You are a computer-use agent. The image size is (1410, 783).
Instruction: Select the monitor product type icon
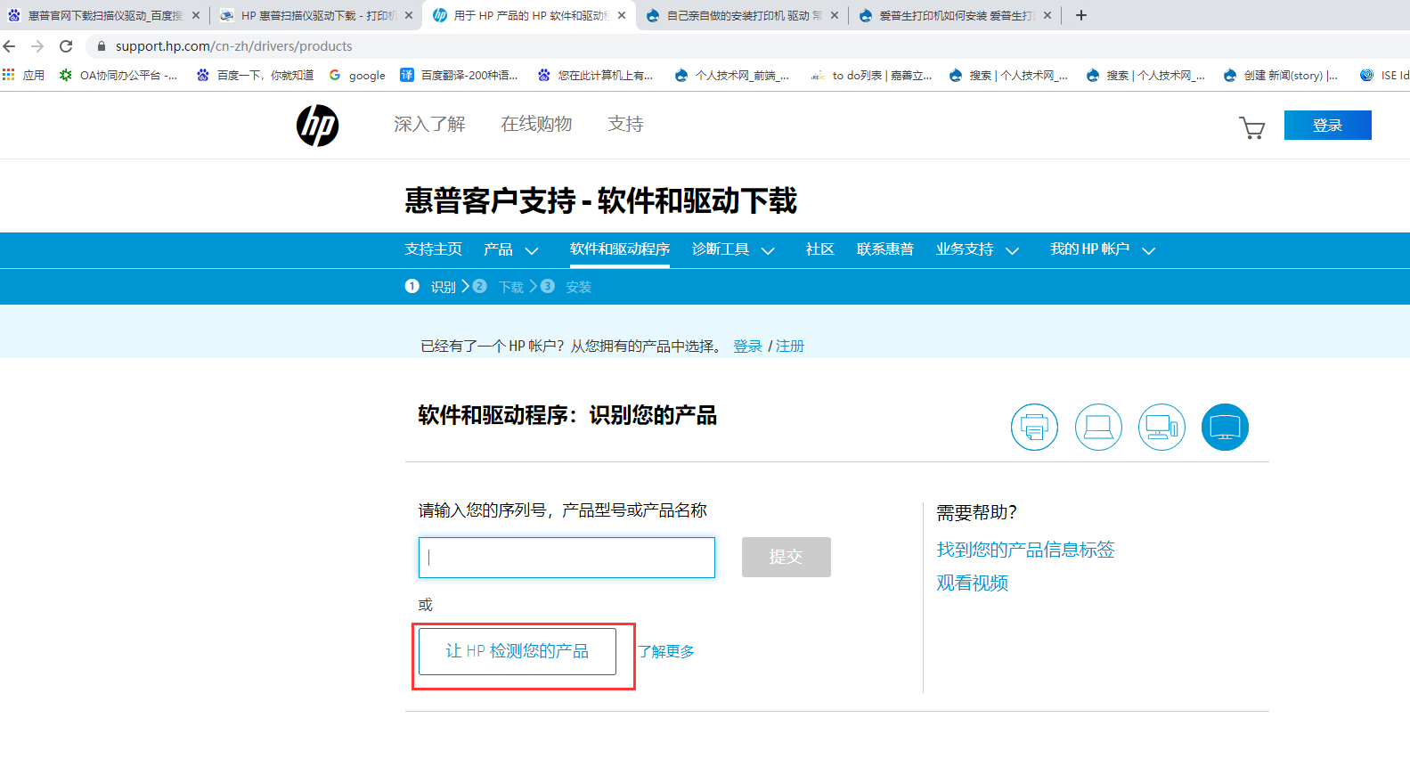(1225, 427)
